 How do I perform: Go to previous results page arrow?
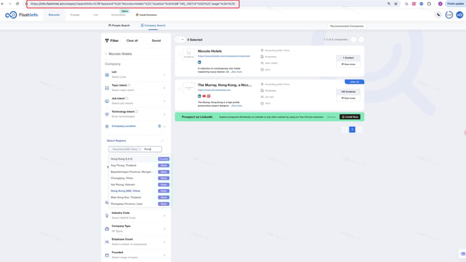tap(354, 40)
